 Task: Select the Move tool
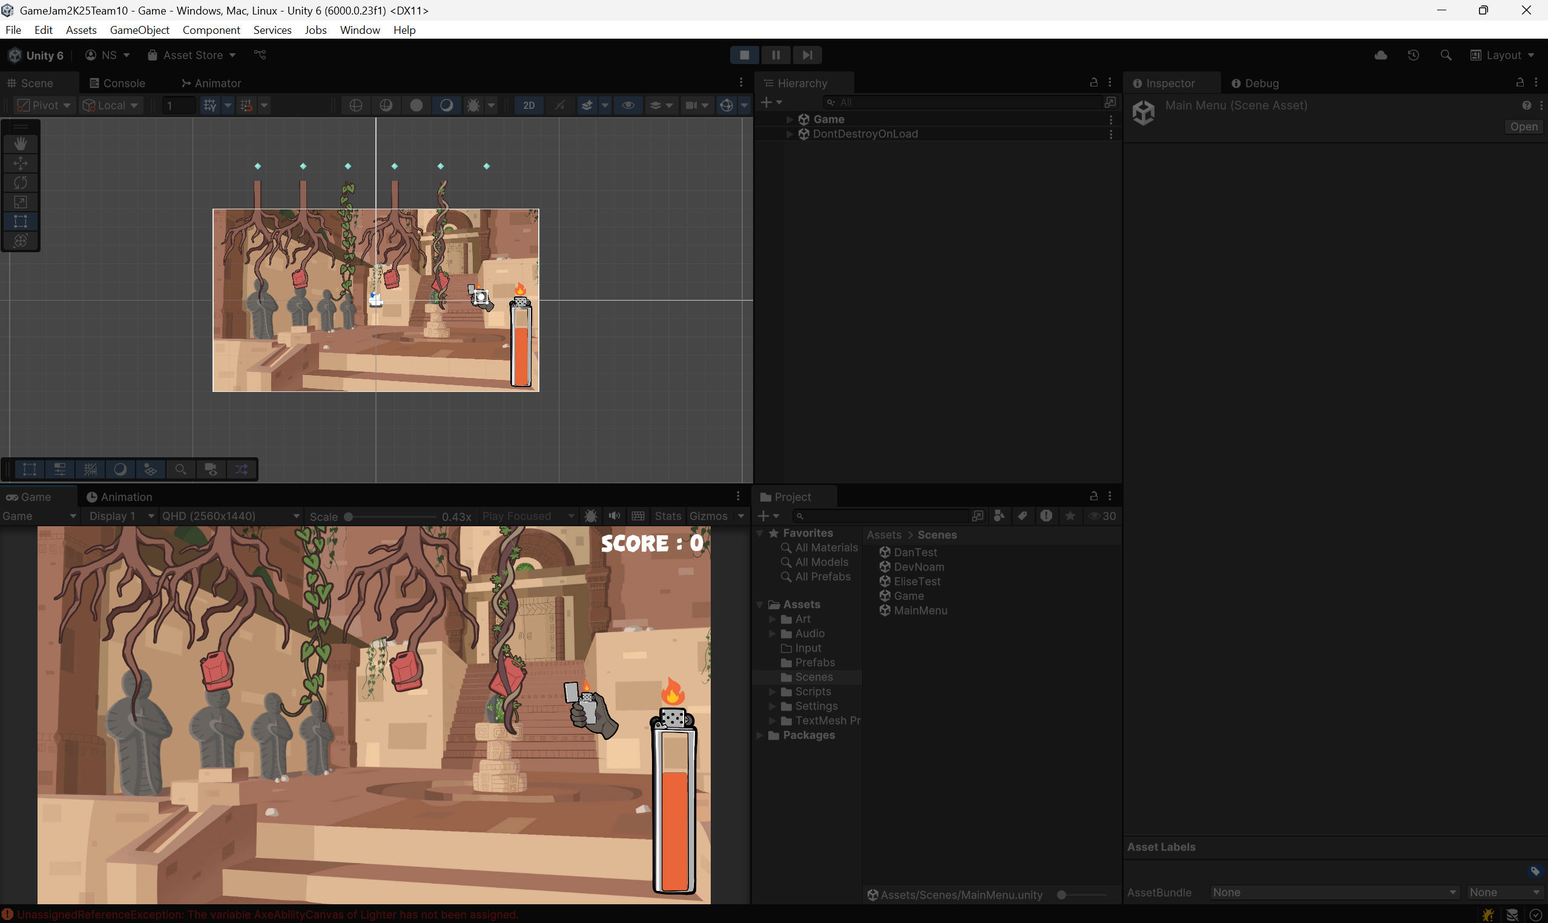pos(21,163)
